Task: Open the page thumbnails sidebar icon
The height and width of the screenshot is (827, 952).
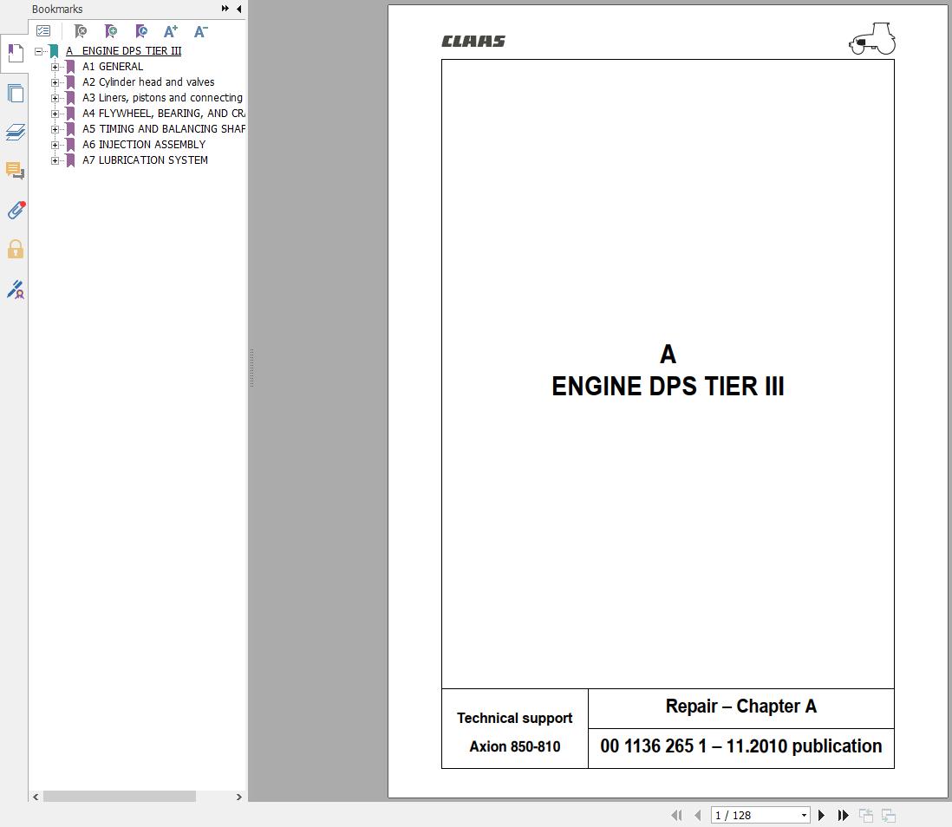Action: pos(16,94)
